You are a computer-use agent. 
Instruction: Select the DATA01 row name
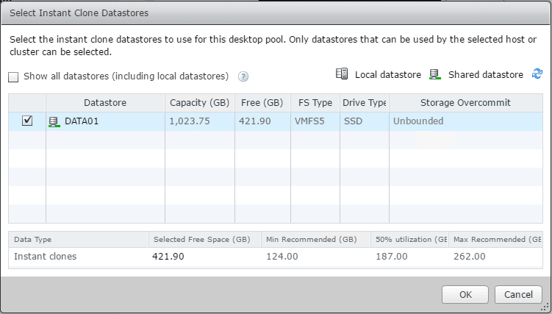pos(82,121)
